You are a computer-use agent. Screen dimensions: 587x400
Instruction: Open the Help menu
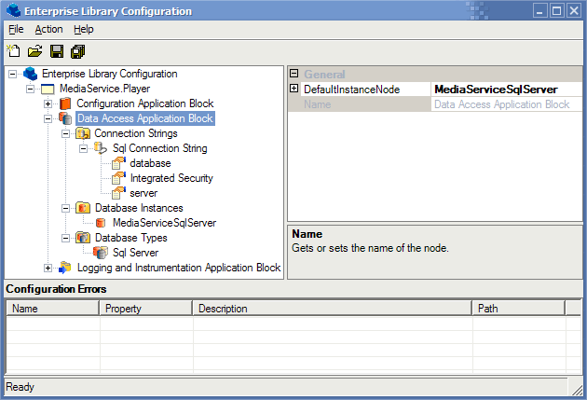click(x=84, y=29)
